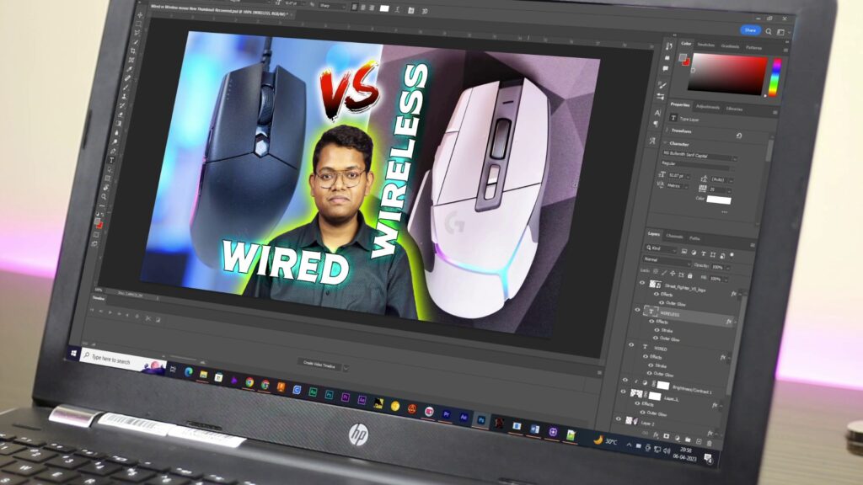
Task: Pick a shade in the Color field
Action: pyautogui.click(x=727, y=74)
